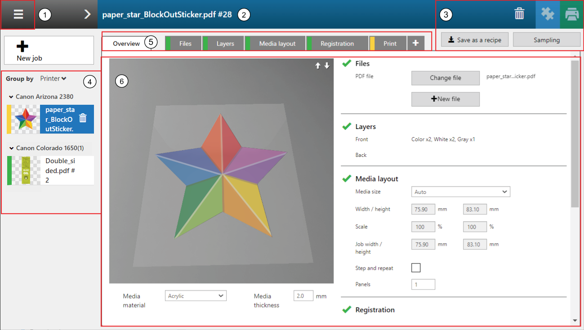Open the Media layout tab
Screen dimensions: 584x330
coord(277,44)
